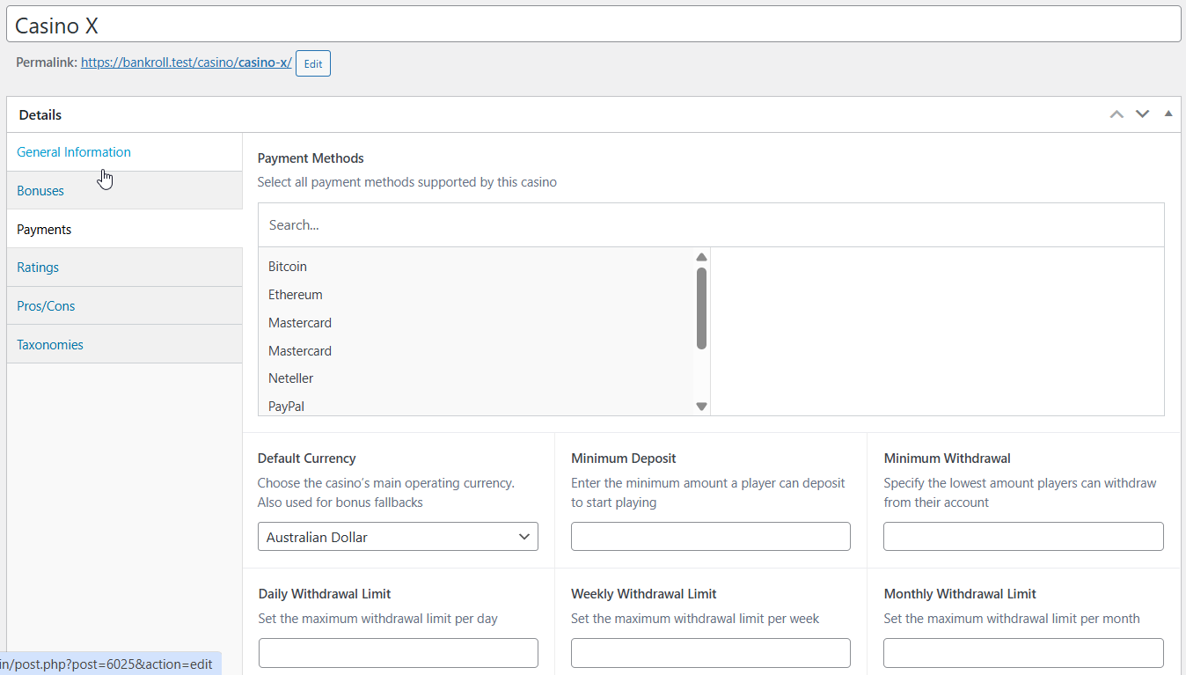Open the Taxonomies tab
Image resolution: width=1186 pixels, height=675 pixels.
[50, 345]
